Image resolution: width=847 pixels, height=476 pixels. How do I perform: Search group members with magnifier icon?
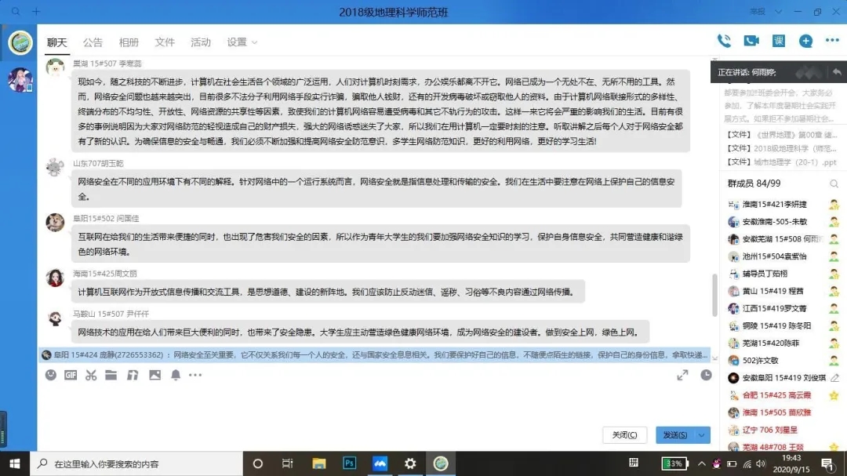click(834, 183)
